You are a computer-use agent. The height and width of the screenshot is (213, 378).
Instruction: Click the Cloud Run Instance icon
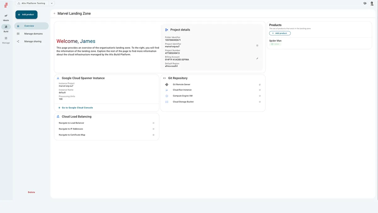(x=167, y=90)
